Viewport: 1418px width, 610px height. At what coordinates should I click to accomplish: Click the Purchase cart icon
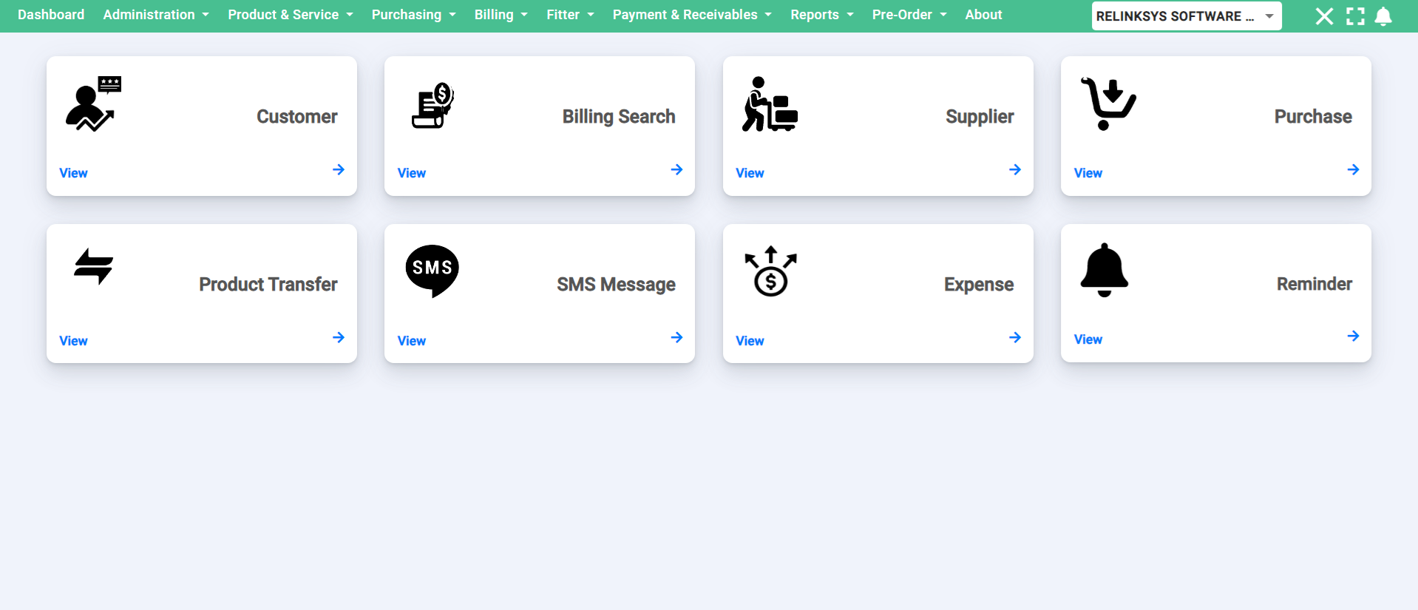point(1108,104)
